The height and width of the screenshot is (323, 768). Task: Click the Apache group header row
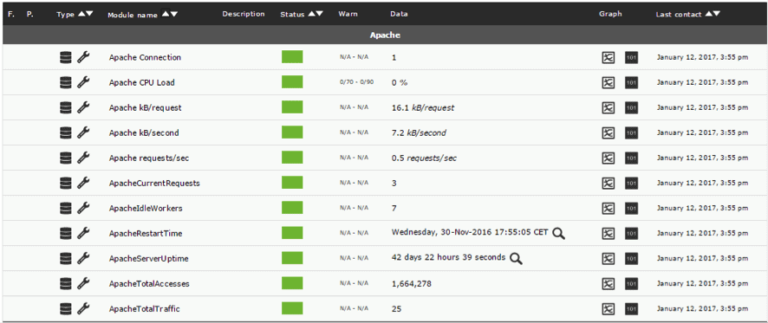[384, 36]
